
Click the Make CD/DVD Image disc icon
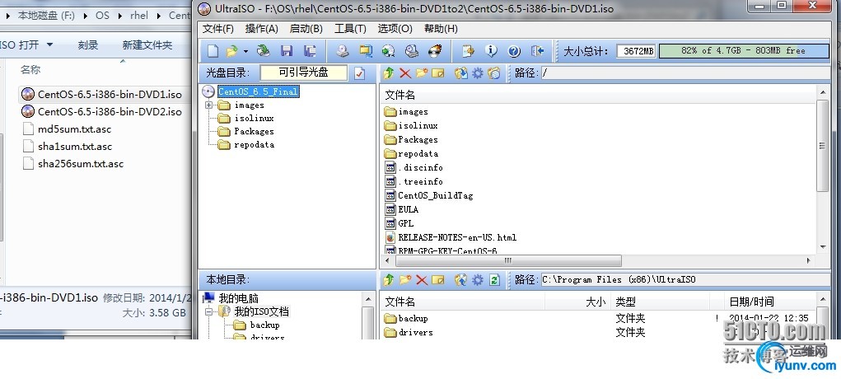coord(342,51)
